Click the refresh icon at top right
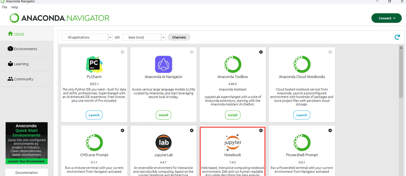The height and width of the screenshot is (176, 406). coord(397,37)
